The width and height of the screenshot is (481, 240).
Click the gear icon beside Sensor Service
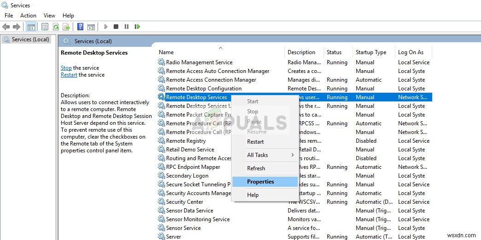(x=162, y=228)
